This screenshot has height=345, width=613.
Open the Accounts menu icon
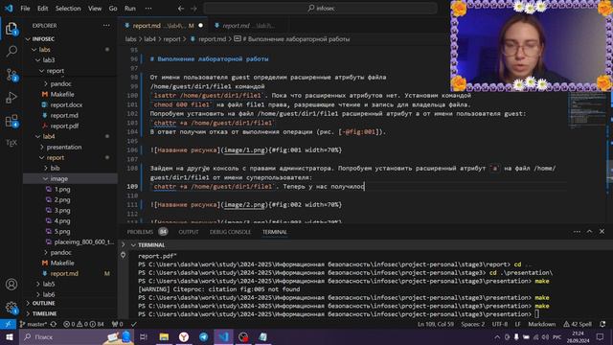[11, 285]
